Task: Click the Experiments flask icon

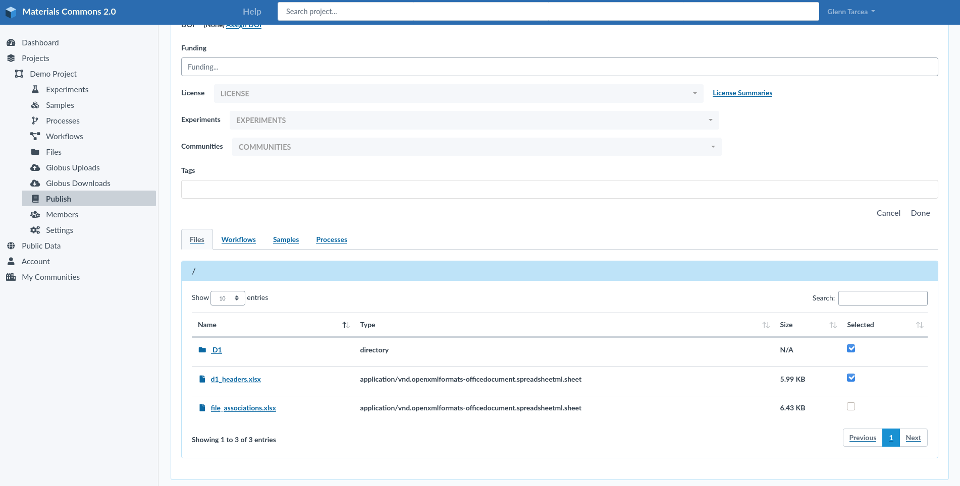Action: (35, 90)
